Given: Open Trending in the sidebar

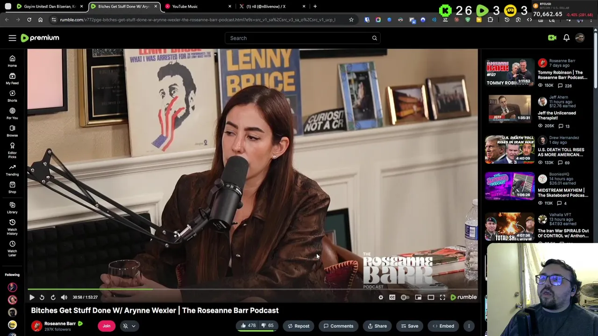Looking at the screenshot, I should click(x=12, y=170).
